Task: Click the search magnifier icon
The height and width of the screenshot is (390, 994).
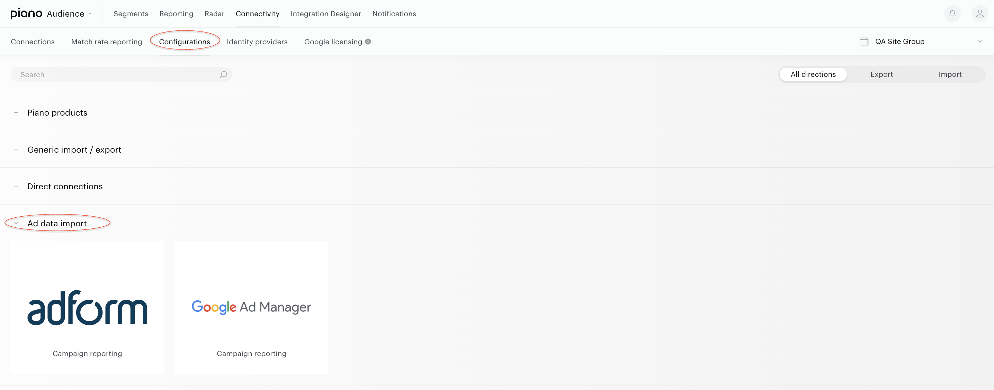Action: (223, 74)
